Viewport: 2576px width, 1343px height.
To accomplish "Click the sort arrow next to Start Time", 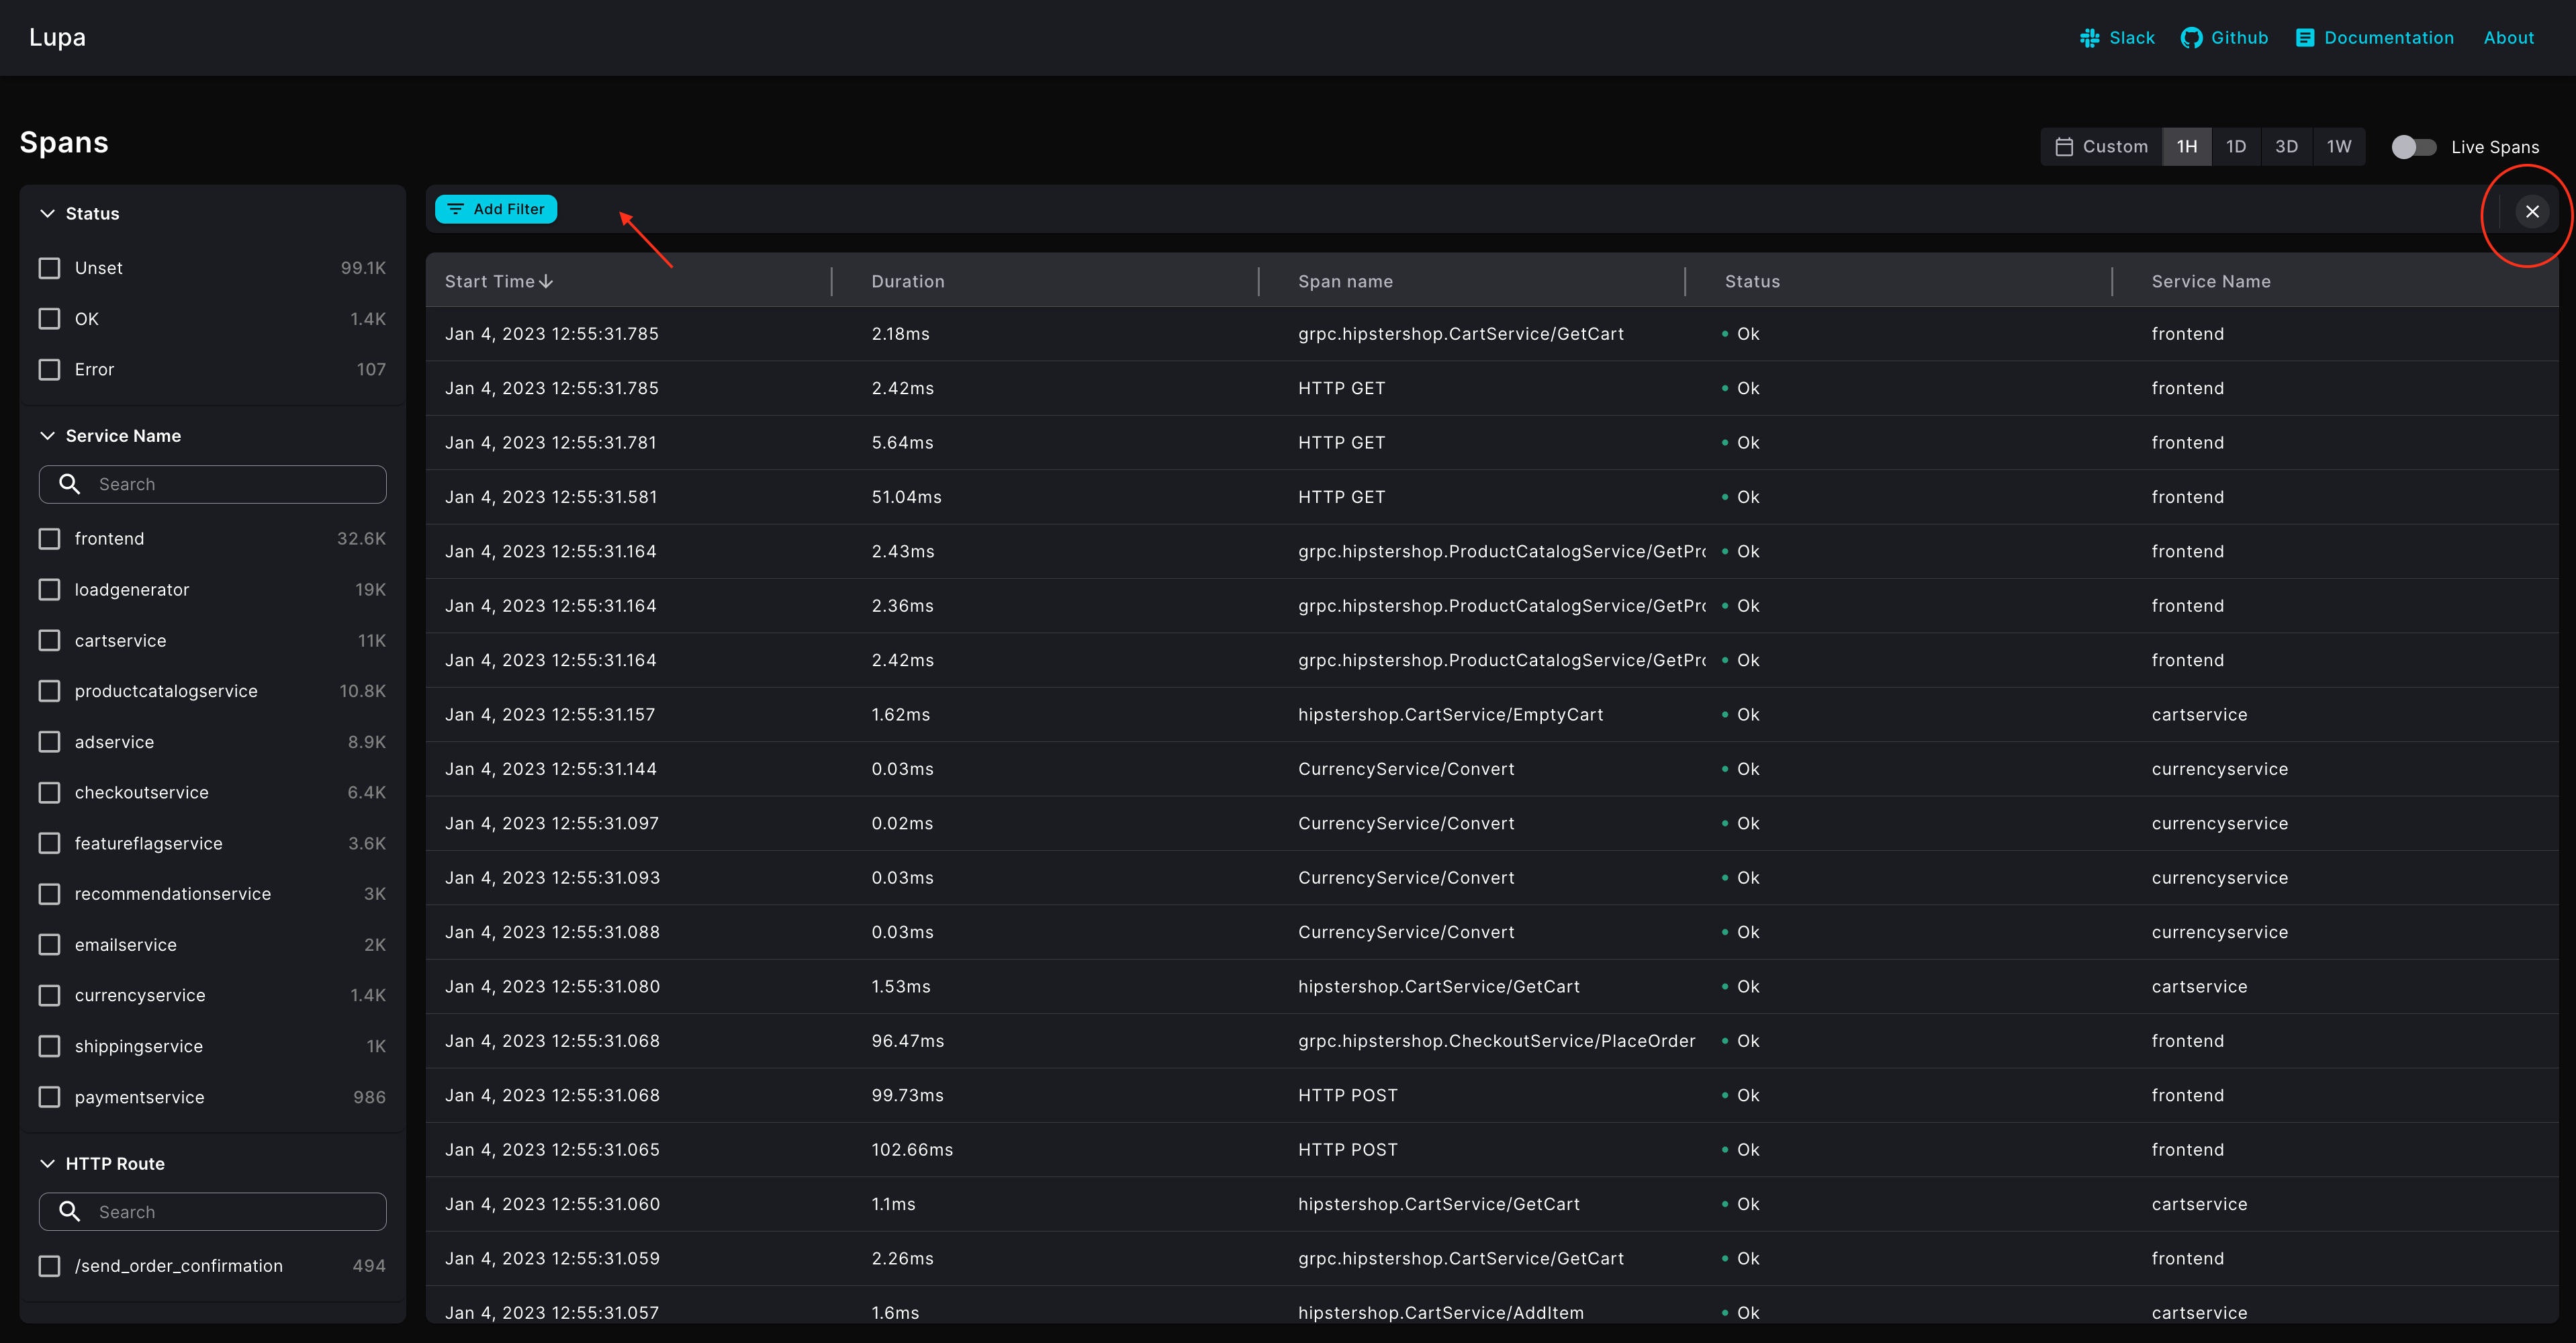I will [x=547, y=281].
